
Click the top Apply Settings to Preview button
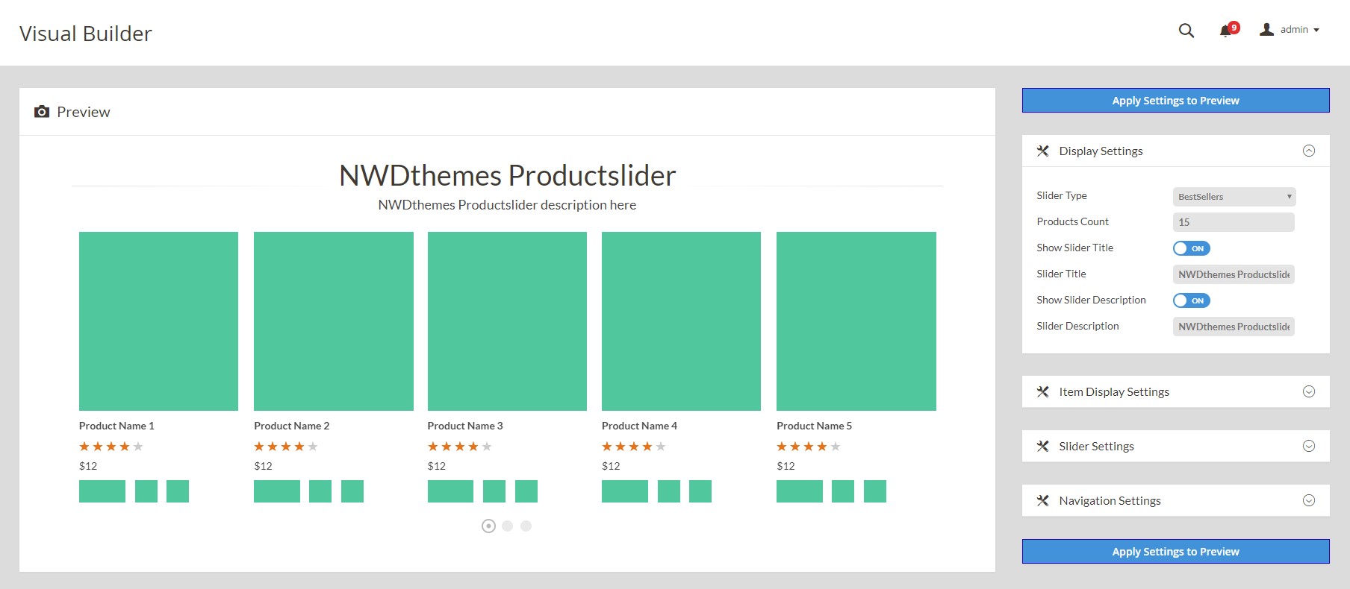[1175, 101]
